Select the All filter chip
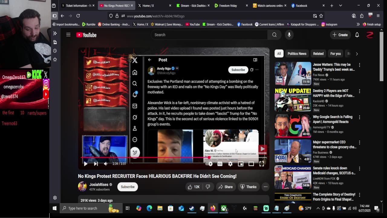The width and height of the screenshot is (387, 218). click(x=279, y=54)
